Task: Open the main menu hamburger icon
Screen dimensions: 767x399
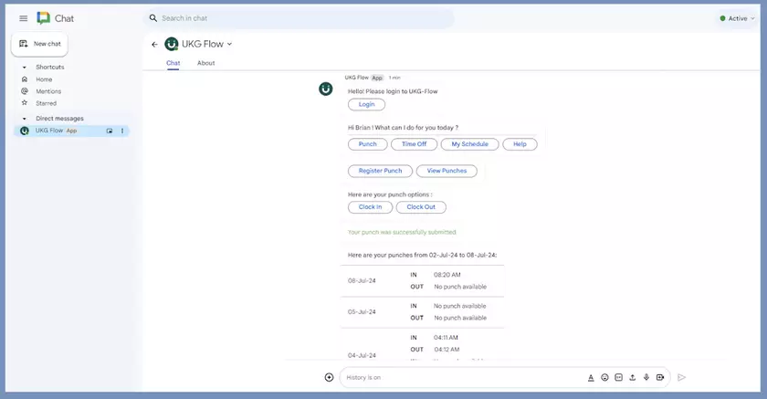Action: (x=23, y=18)
